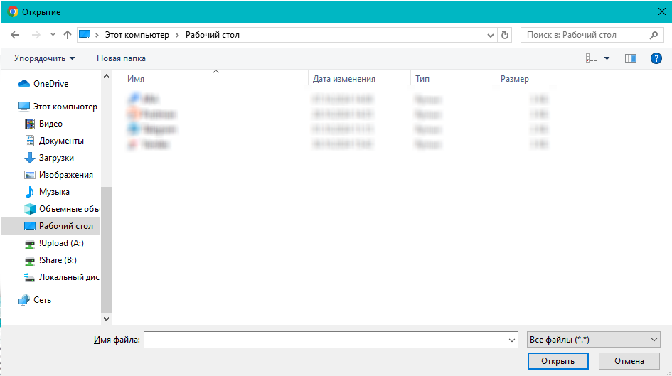Open the 'Упорядочить' menu
672x376 pixels.
44,58
